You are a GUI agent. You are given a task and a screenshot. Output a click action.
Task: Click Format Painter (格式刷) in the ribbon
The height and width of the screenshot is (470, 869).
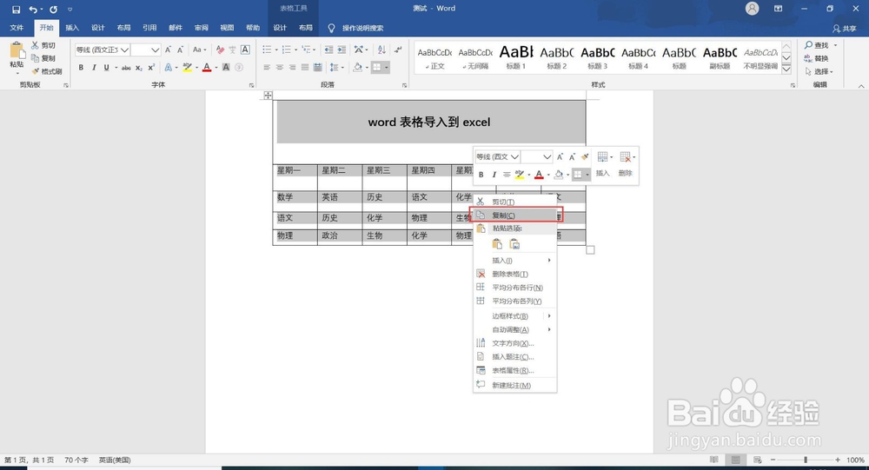click(x=47, y=71)
